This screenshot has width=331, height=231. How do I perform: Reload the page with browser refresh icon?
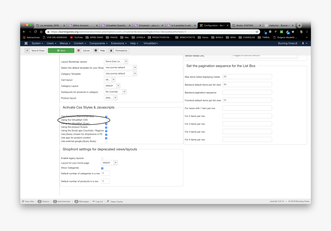[x=36, y=32]
